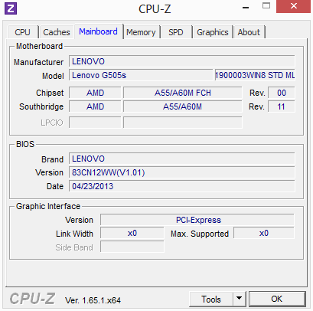Click the Chipset Rev. 00 value
Image resolution: width=313 pixels, height=311 pixels.
coord(282,93)
